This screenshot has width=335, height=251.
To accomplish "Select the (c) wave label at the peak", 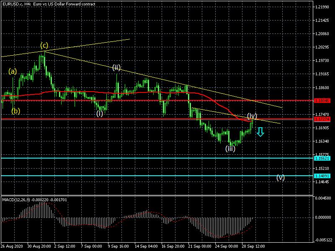I will (44, 45).
